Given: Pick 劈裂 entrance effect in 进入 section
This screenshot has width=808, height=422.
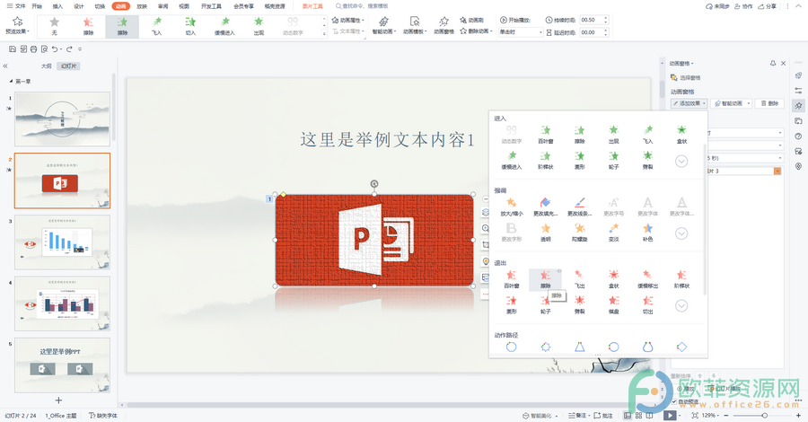Looking at the screenshot, I should pos(647,160).
